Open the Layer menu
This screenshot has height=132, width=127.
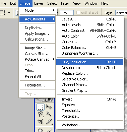pos(39,3)
